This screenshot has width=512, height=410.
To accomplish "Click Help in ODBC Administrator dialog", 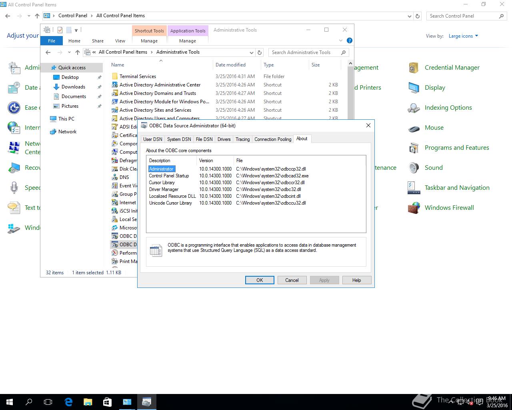I will click(357, 280).
